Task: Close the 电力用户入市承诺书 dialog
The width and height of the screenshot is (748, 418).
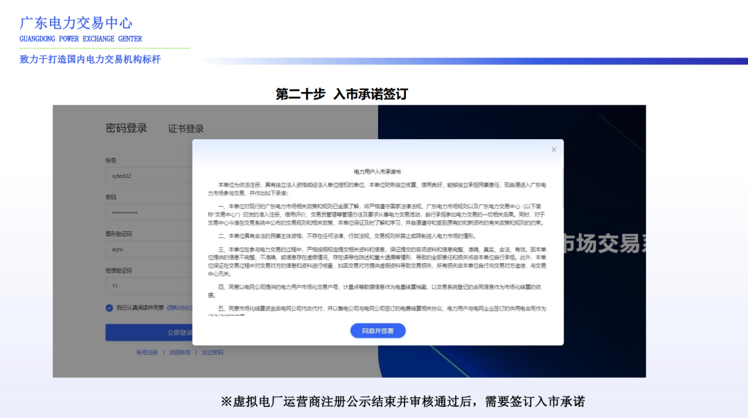Action: [x=553, y=149]
